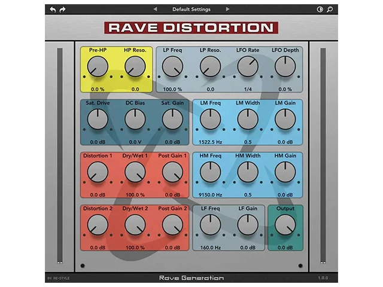Click the LP Freq knob

click(172, 66)
